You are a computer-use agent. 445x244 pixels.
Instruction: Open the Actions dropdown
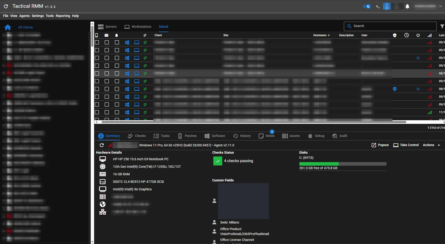point(431,145)
